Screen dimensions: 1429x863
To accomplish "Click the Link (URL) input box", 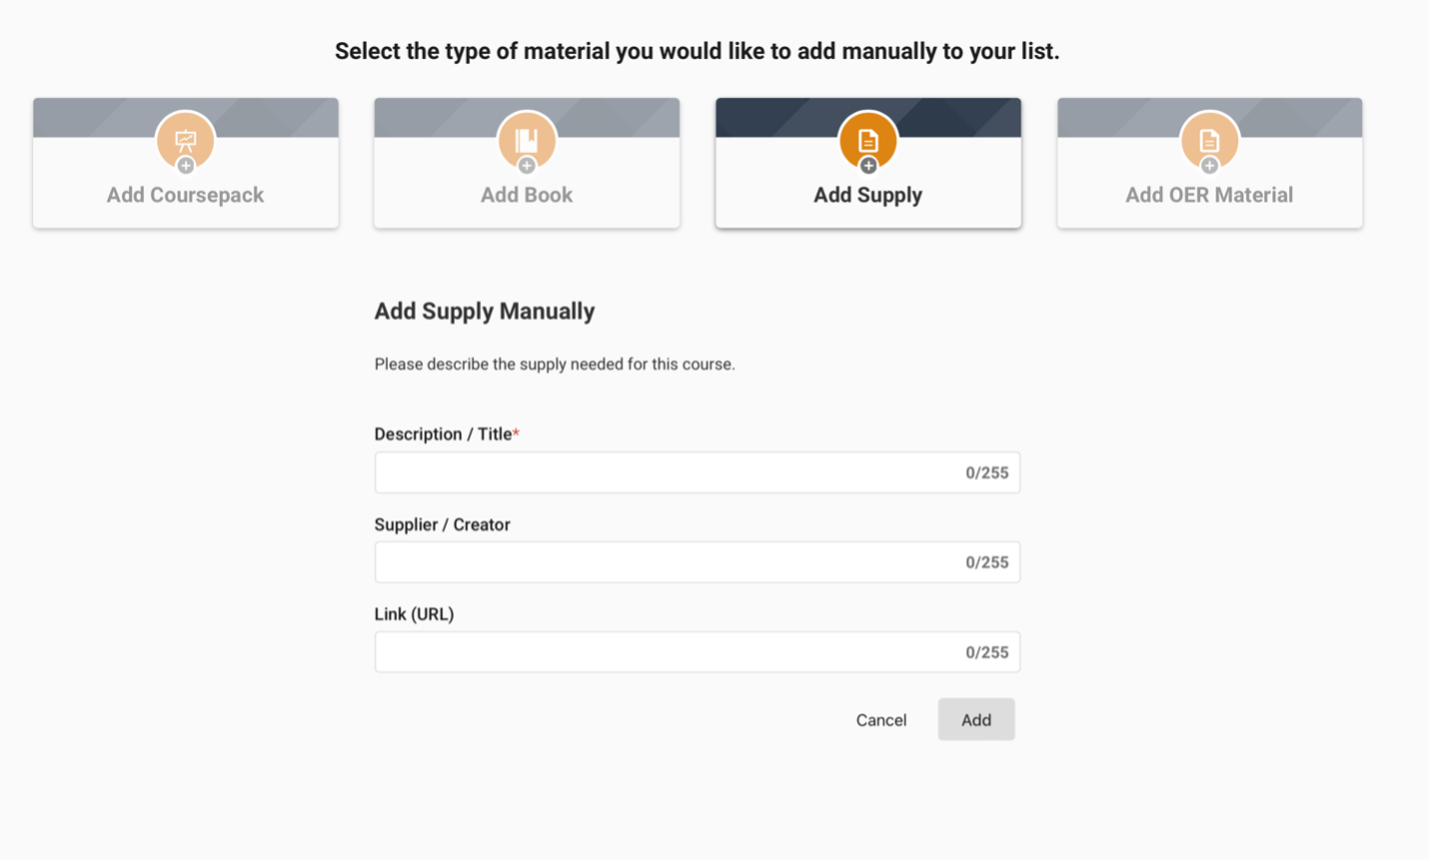I will pyautogui.click(x=660, y=652).
